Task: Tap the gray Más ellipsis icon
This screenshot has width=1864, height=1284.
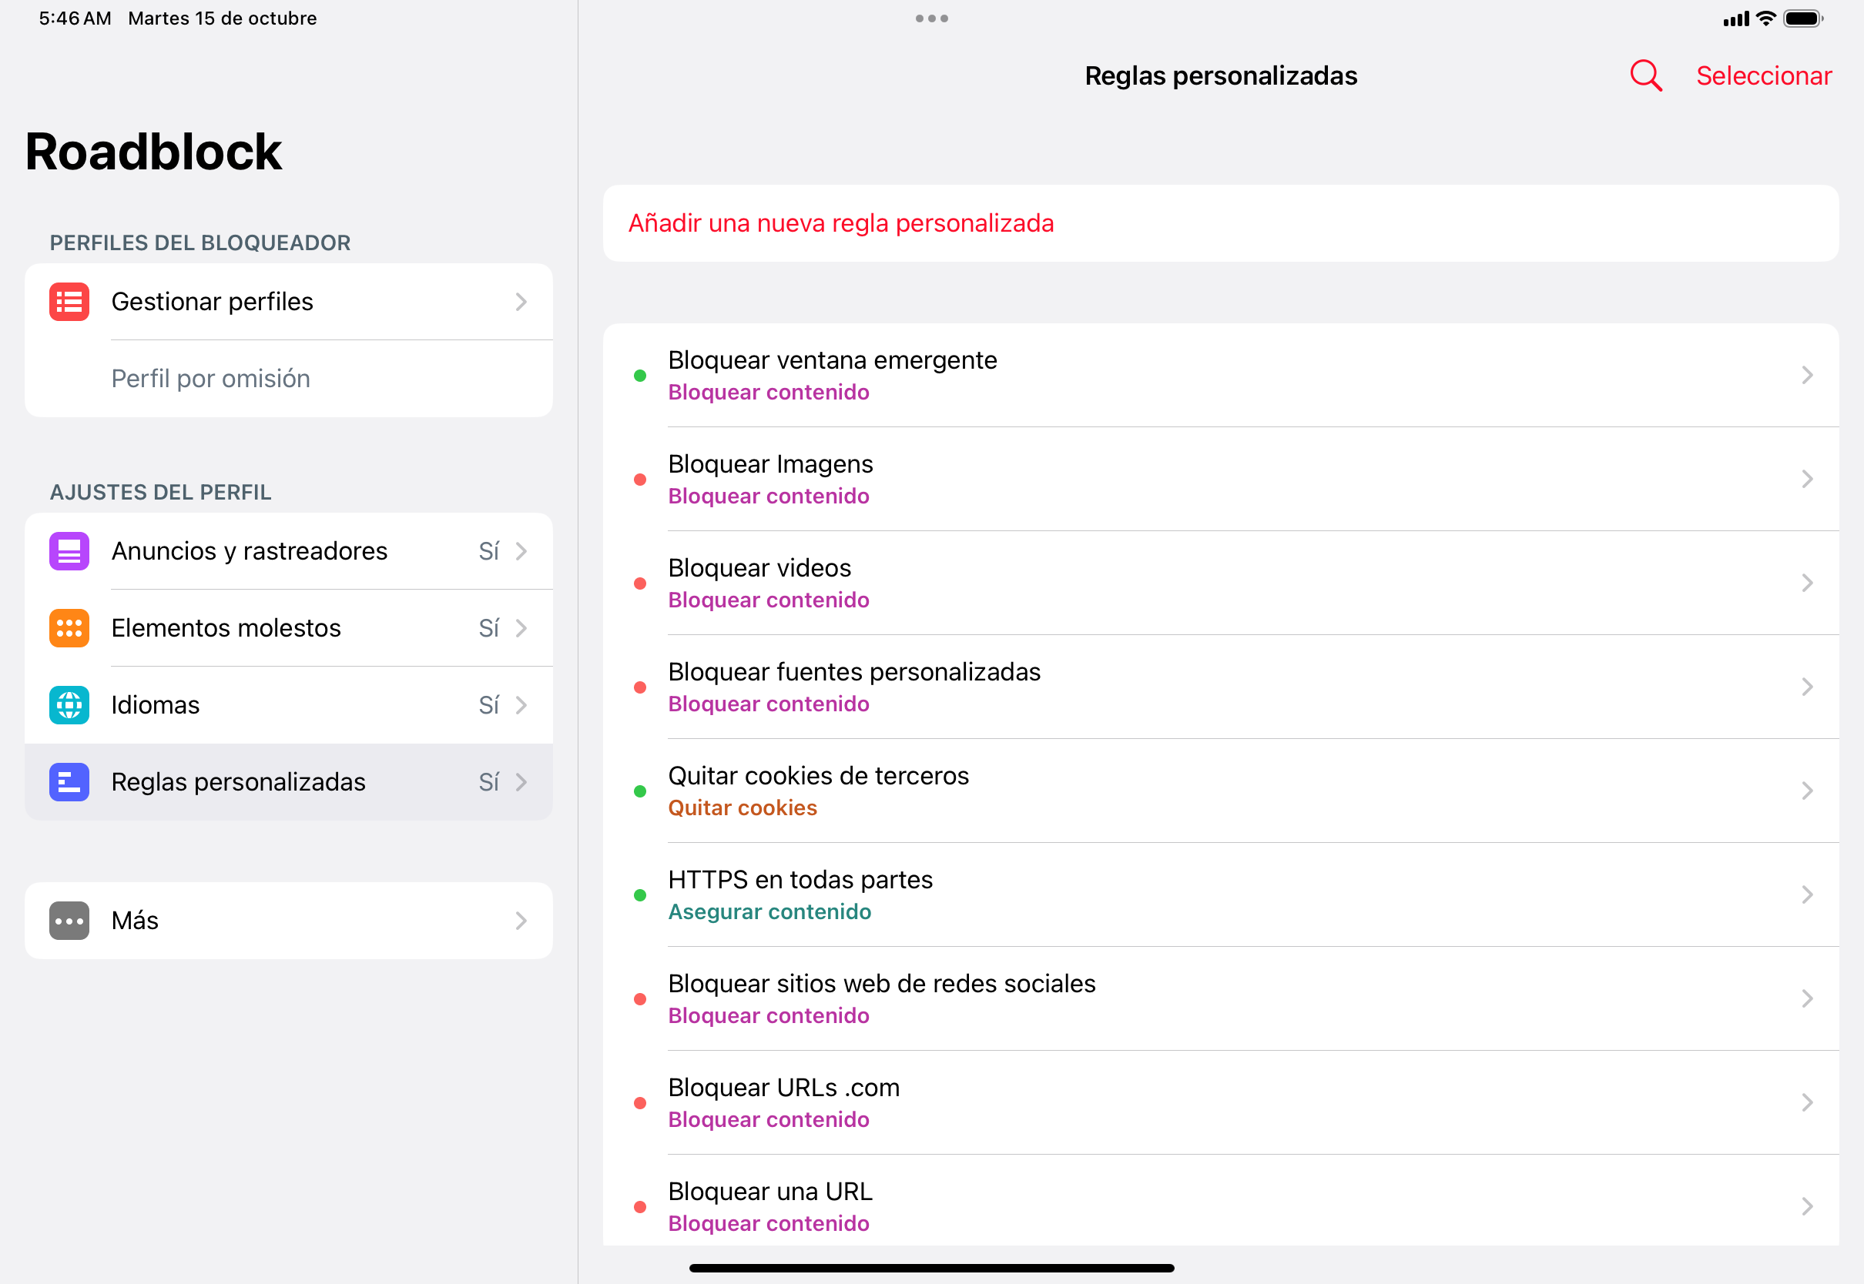Action: [x=69, y=921]
